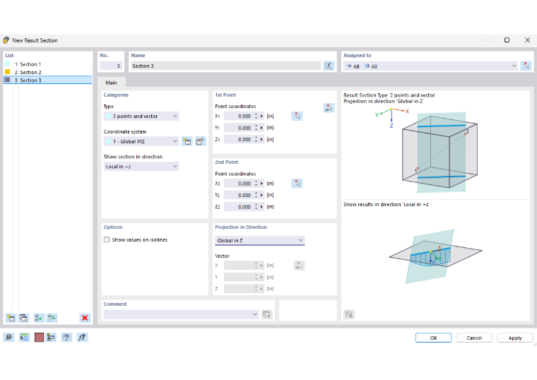Click the select all check icon under List
The width and height of the screenshot is (537, 380).
pos(39,318)
